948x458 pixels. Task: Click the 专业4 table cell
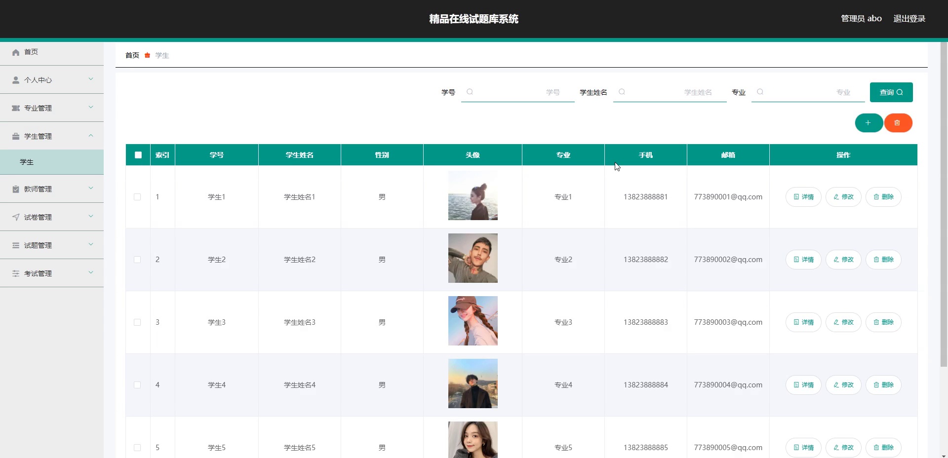(563, 385)
